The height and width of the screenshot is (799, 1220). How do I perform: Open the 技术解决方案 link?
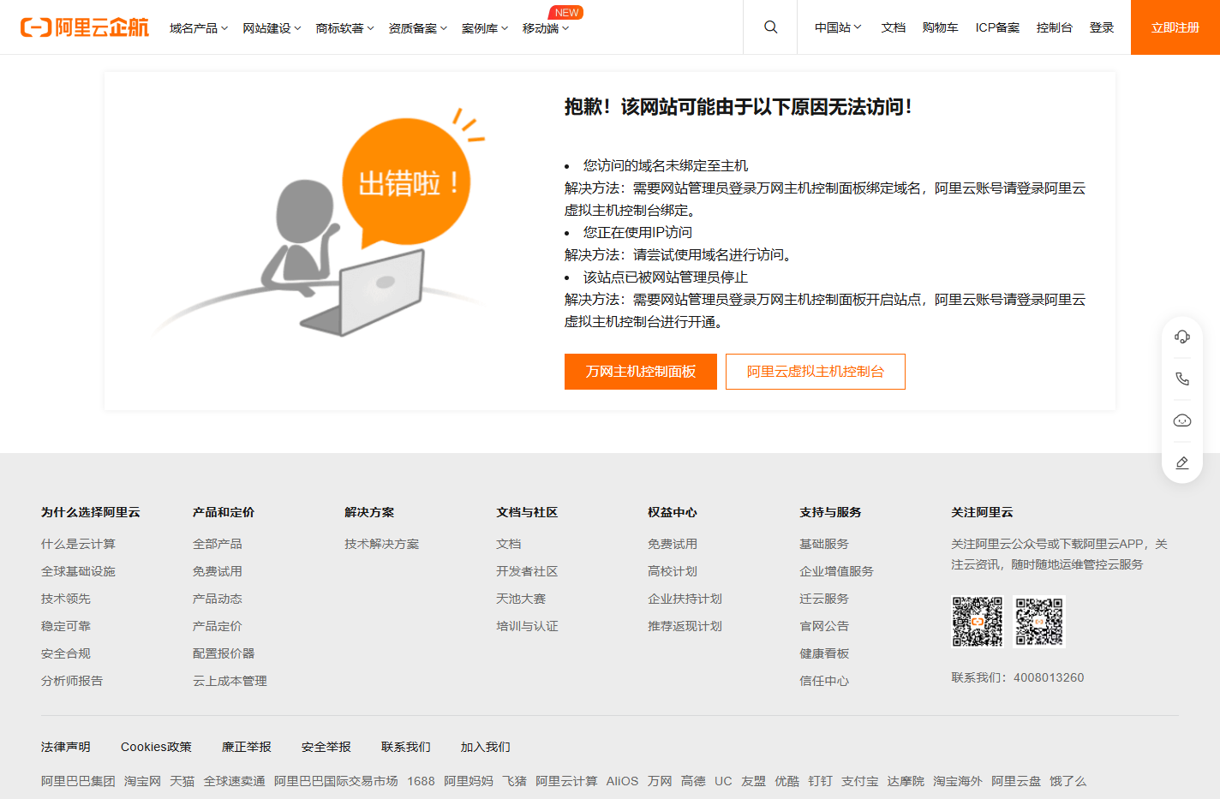pyautogui.click(x=382, y=544)
